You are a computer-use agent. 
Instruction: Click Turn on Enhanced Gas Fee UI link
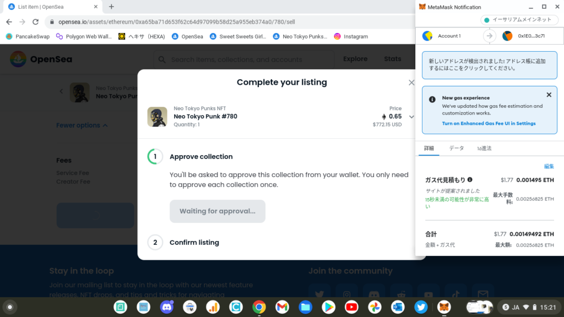489,124
